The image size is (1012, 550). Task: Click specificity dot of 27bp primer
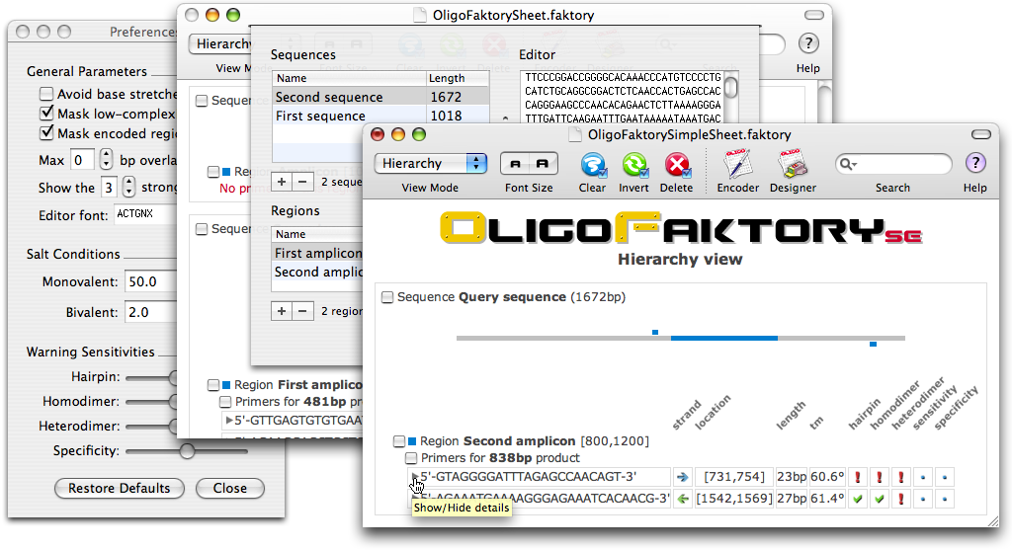click(945, 499)
